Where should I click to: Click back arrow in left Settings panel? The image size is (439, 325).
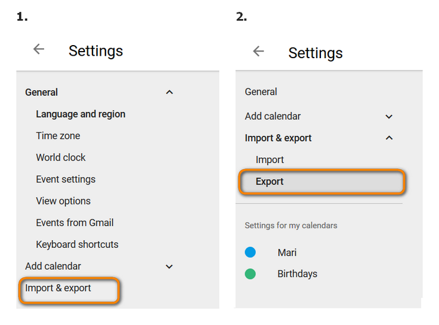click(39, 50)
